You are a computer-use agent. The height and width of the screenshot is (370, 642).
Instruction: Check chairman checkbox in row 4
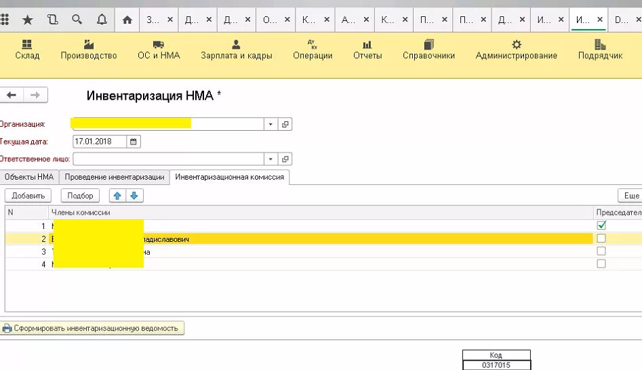[x=601, y=264]
